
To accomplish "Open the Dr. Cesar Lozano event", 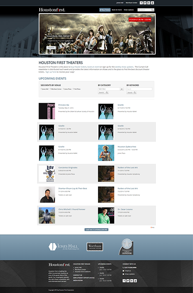I will [x=125, y=209].
